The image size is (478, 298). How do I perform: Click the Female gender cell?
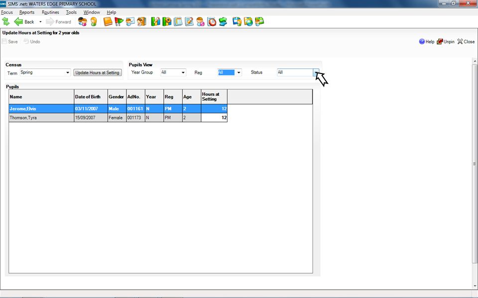click(x=117, y=117)
